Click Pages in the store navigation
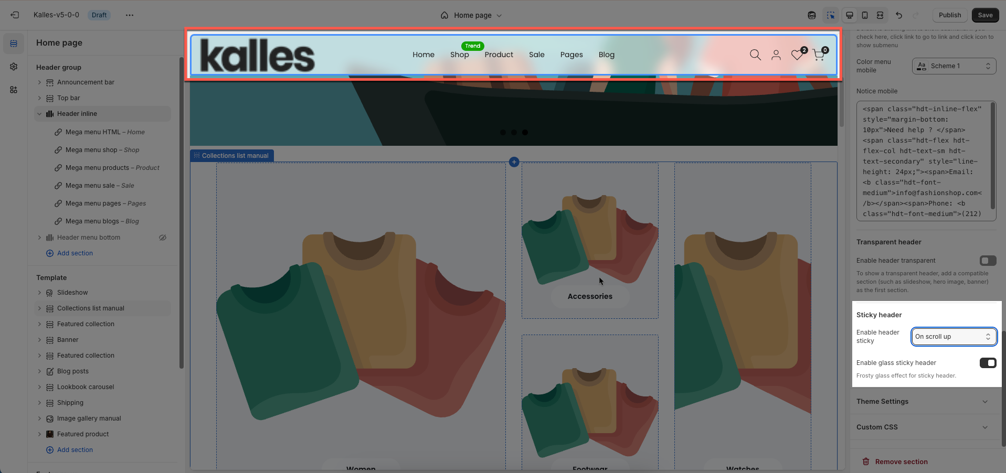The width and height of the screenshot is (1006, 473). click(x=571, y=55)
